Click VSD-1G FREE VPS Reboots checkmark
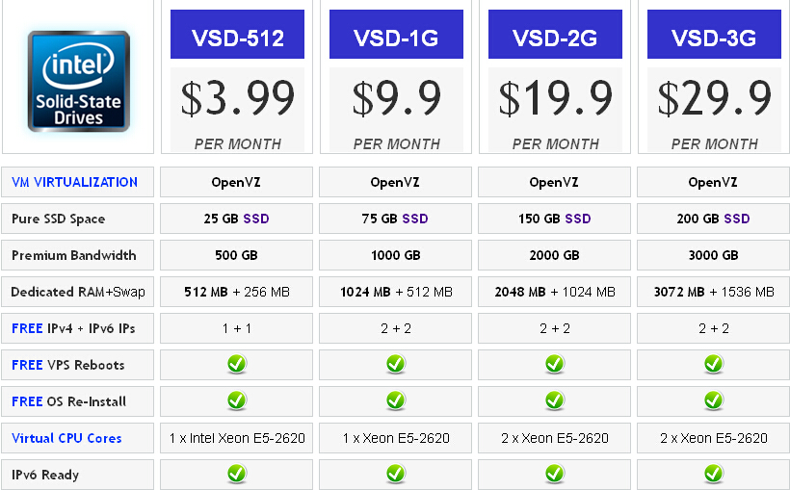The image size is (790, 490). tap(396, 364)
